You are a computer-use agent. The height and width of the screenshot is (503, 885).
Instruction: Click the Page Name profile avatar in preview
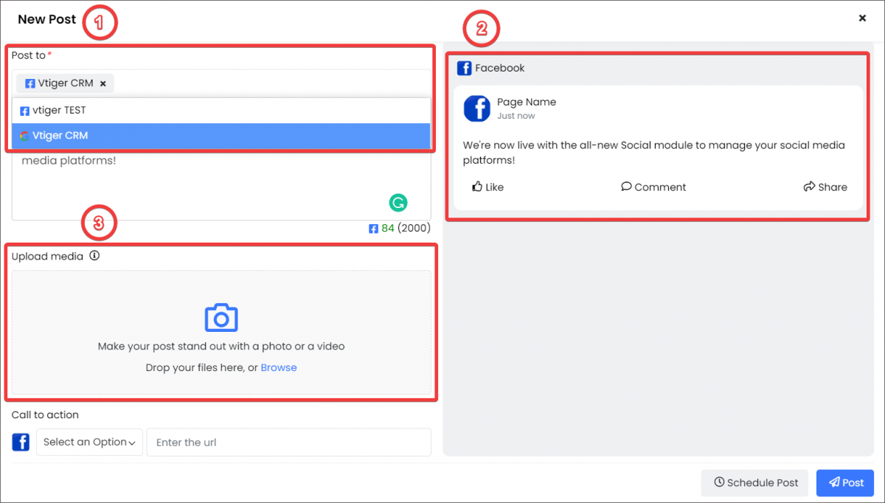point(477,108)
